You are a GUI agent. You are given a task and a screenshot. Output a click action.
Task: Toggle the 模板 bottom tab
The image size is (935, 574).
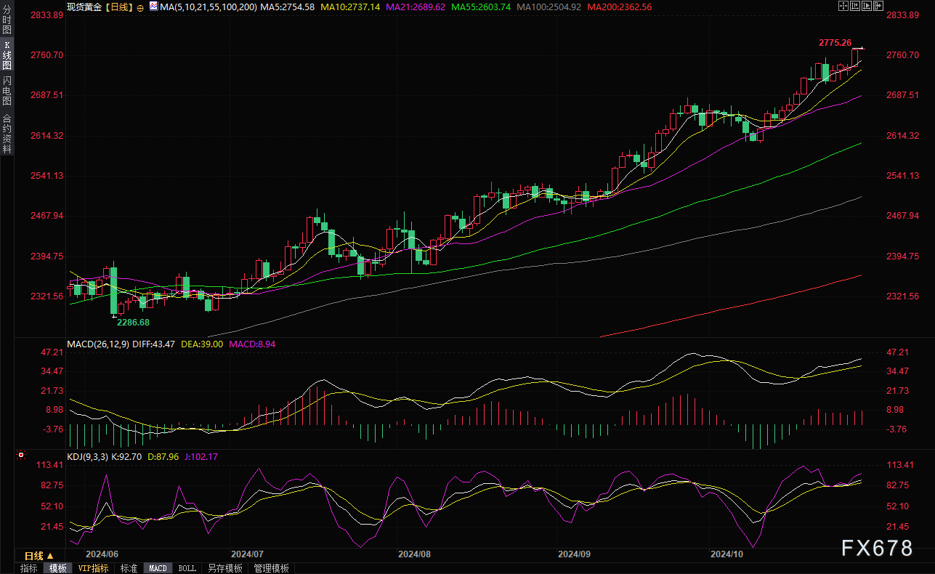tap(58, 568)
